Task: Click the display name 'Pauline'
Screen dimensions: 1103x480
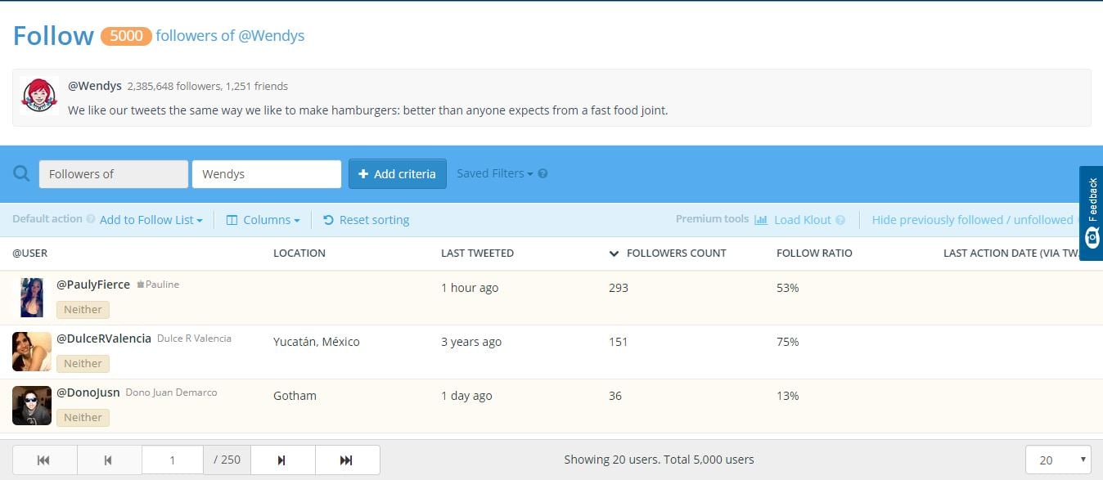Action: pos(162,285)
